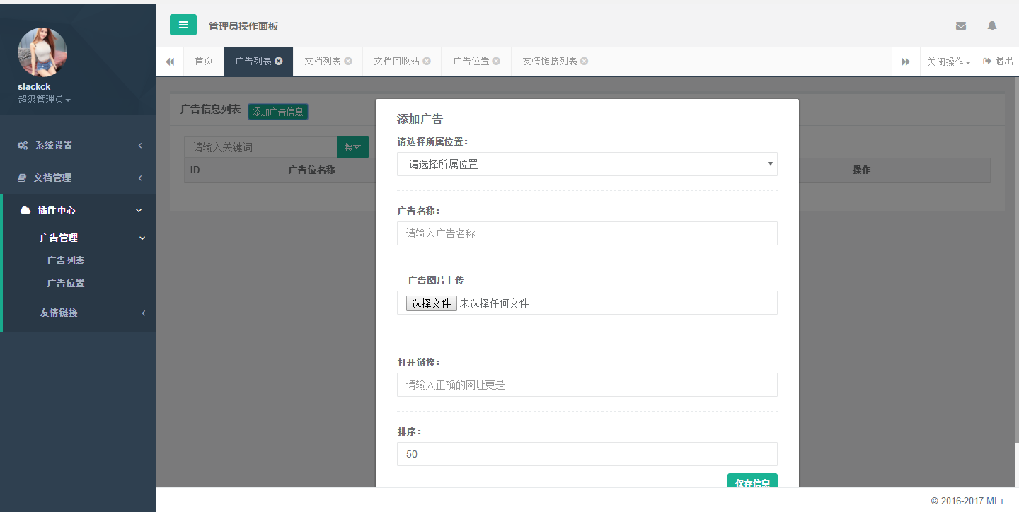The height and width of the screenshot is (512, 1019).
Task: Close the 文档回收站 tab via its x icon
Action: [x=427, y=62]
